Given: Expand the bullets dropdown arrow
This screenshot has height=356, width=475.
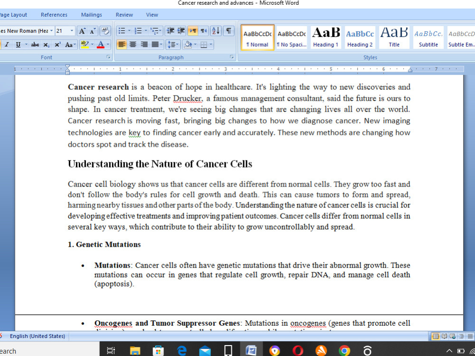Looking at the screenshot, I should 129,31.
